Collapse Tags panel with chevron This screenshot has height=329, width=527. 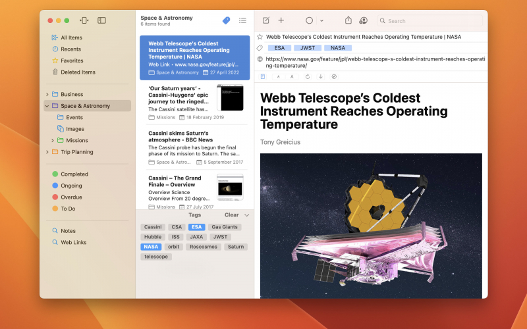[x=246, y=215]
